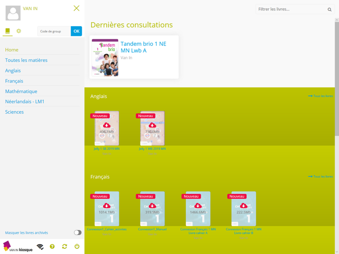Open the user avatar profile picture
The height and width of the screenshot is (254, 339).
(x=13, y=13)
